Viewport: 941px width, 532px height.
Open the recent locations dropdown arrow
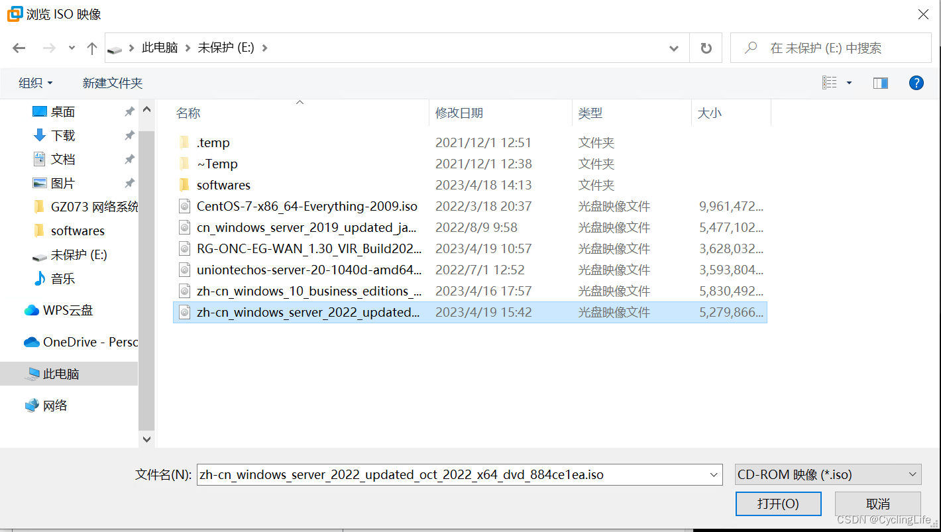tap(72, 48)
